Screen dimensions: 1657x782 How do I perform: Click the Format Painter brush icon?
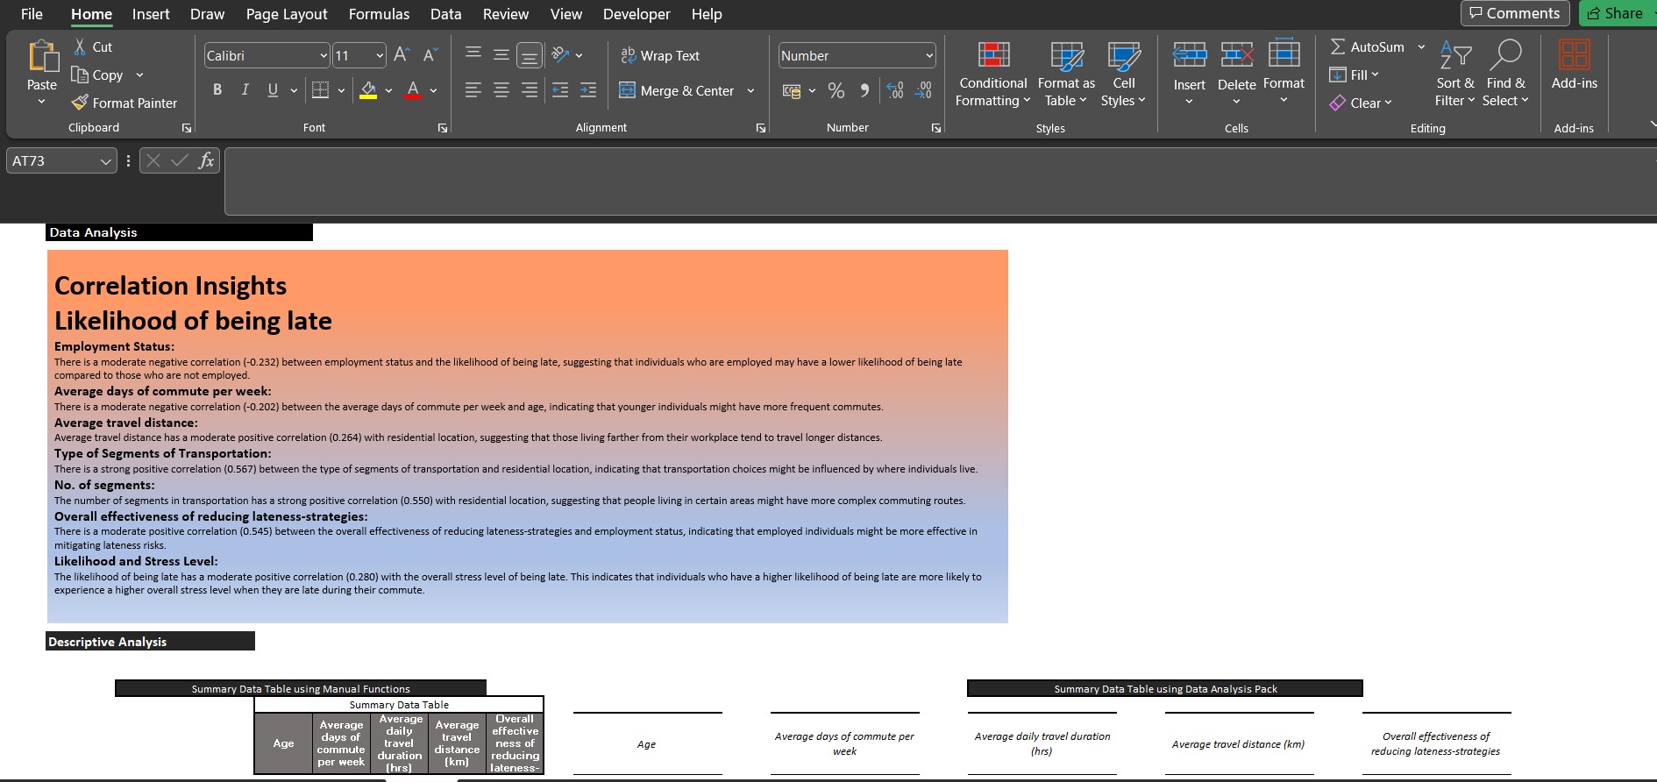[x=80, y=103]
